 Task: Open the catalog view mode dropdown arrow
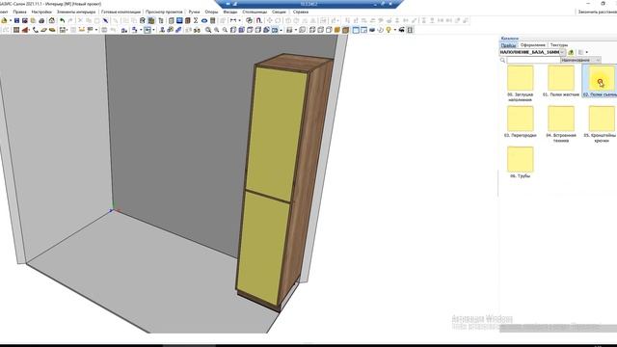click(587, 52)
